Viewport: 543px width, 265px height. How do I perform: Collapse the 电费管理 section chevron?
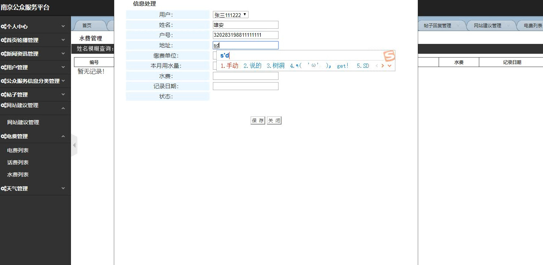click(63, 136)
